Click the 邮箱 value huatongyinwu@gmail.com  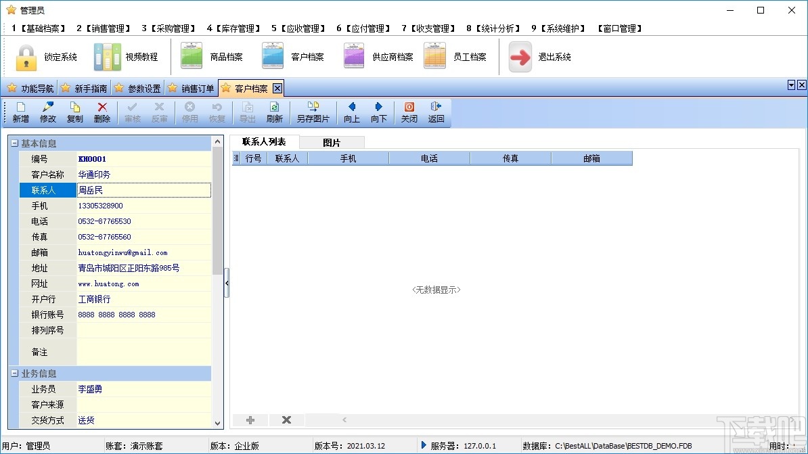click(x=122, y=252)
